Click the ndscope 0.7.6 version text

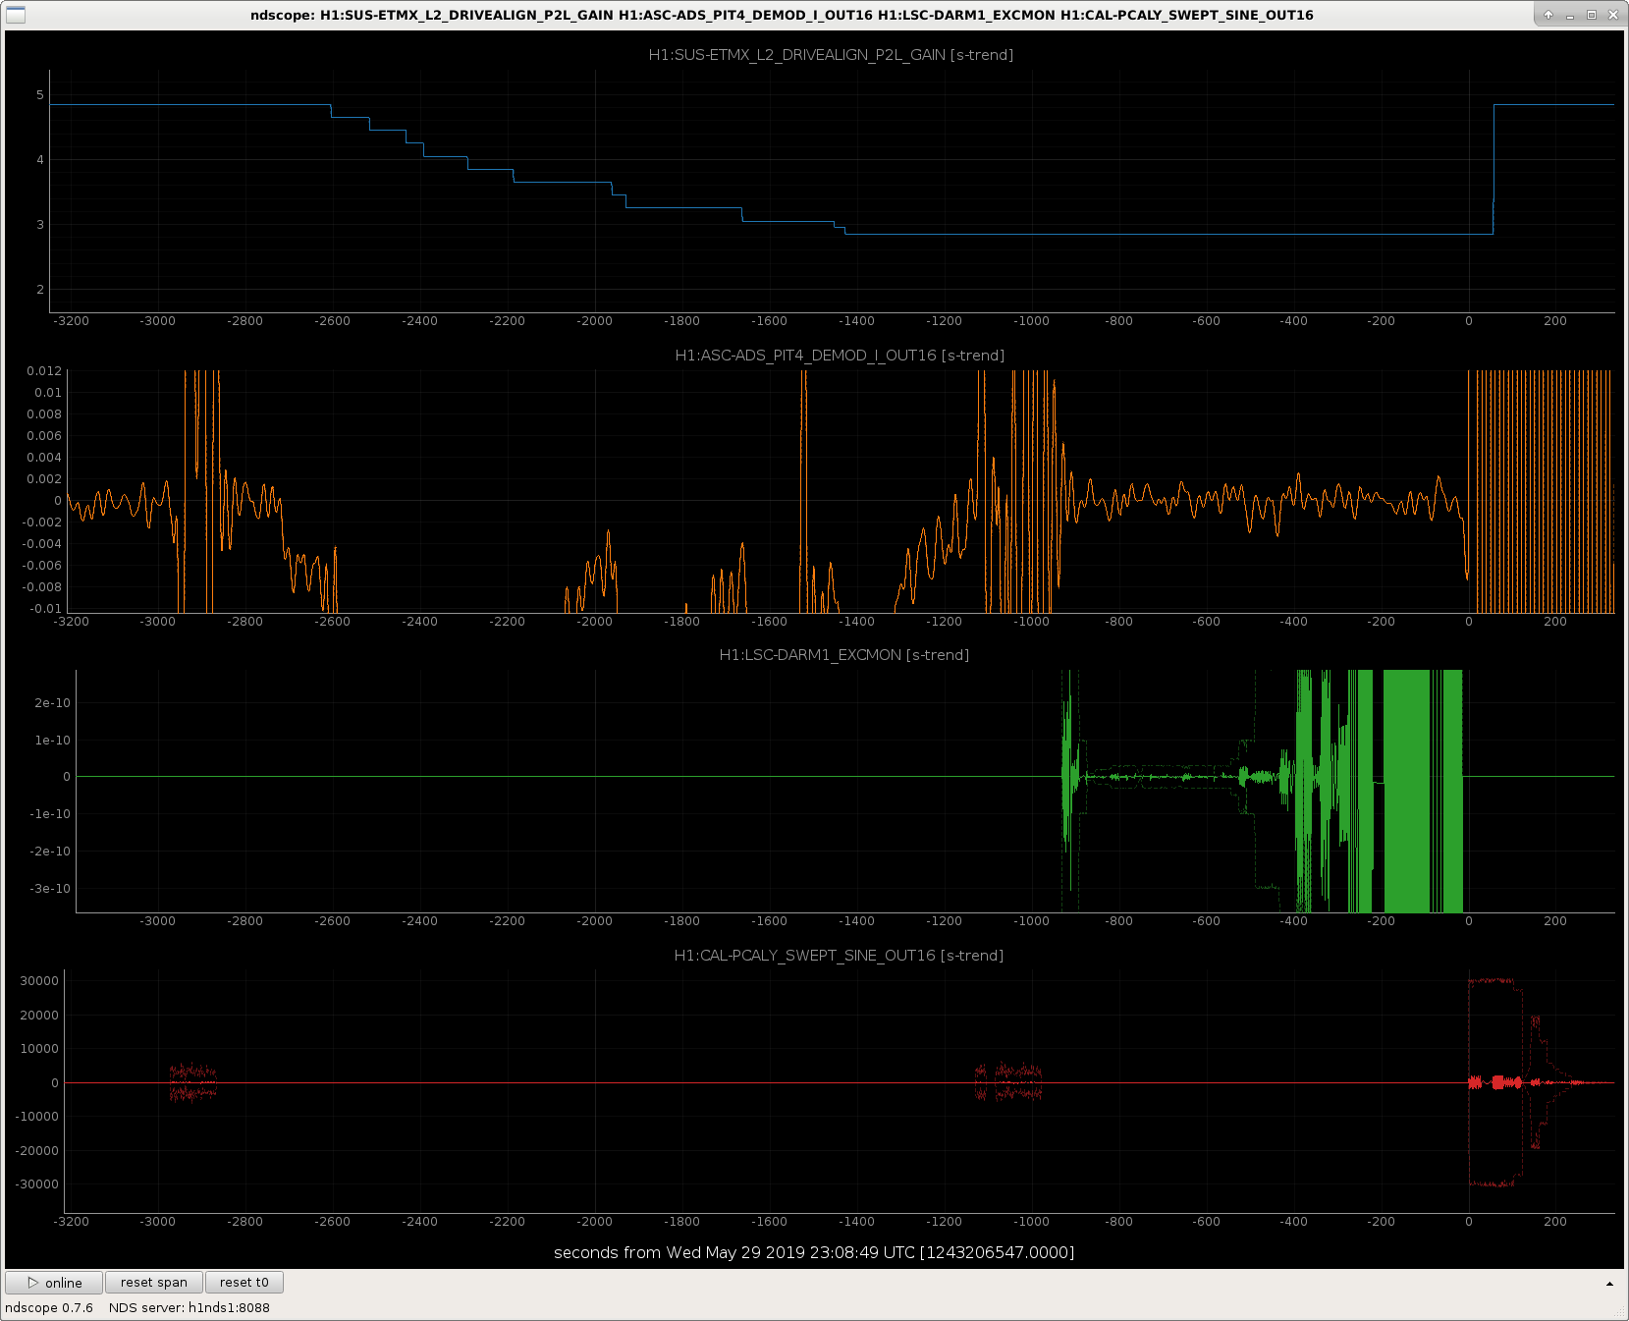pyautogui.click(x=49, y=1308)
